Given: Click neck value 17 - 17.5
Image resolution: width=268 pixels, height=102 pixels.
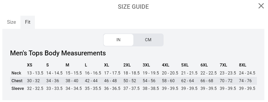Looking at the screenshot, I should coord(112,73).
